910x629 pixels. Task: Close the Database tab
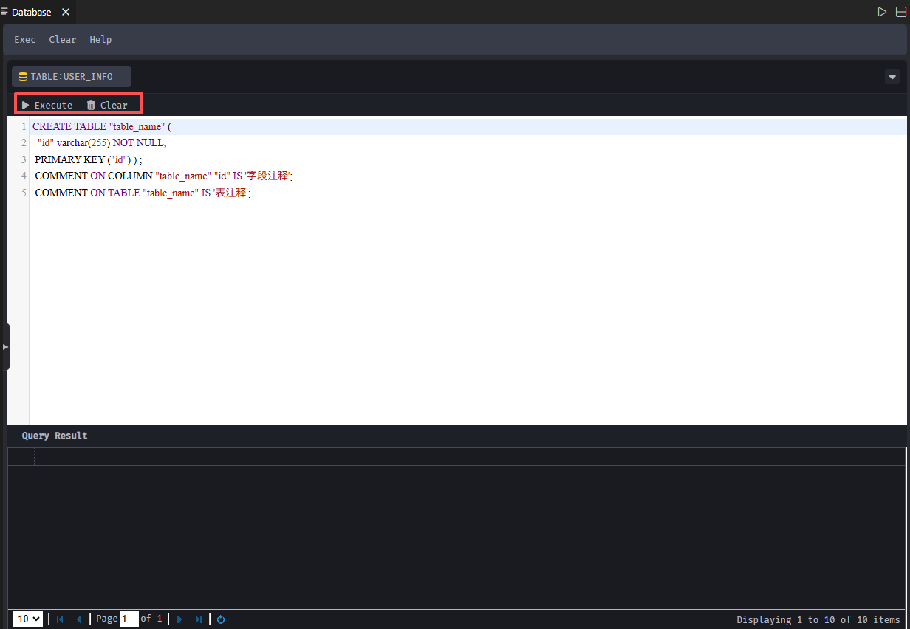pyautogui.click(x=66, y=12)
